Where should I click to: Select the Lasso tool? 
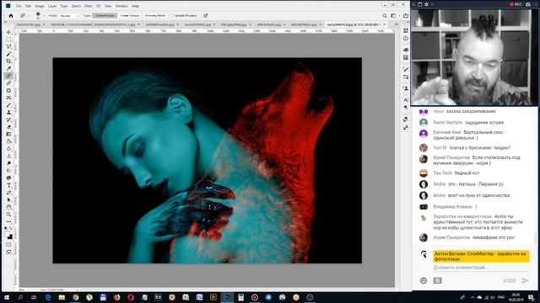pyautogui.click(x=9, y=46)
